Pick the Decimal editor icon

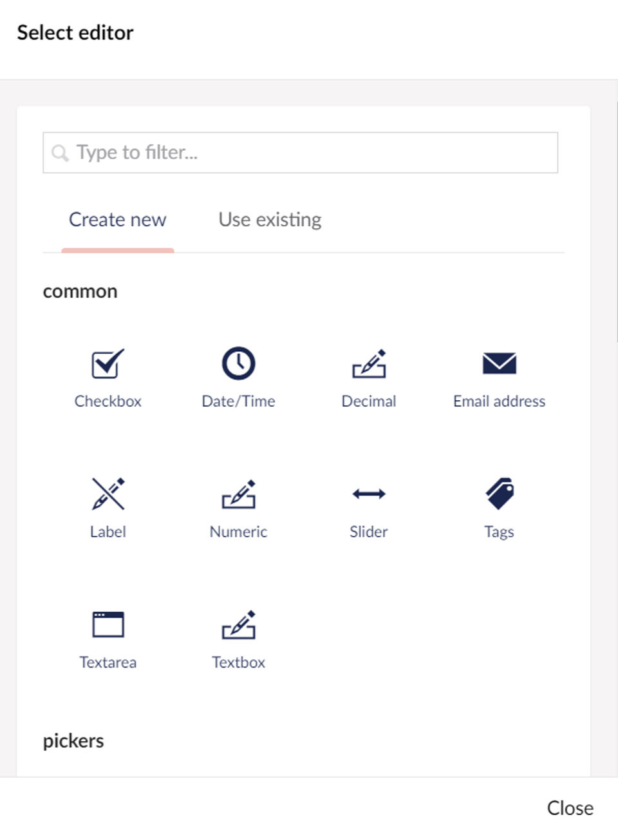369,364
